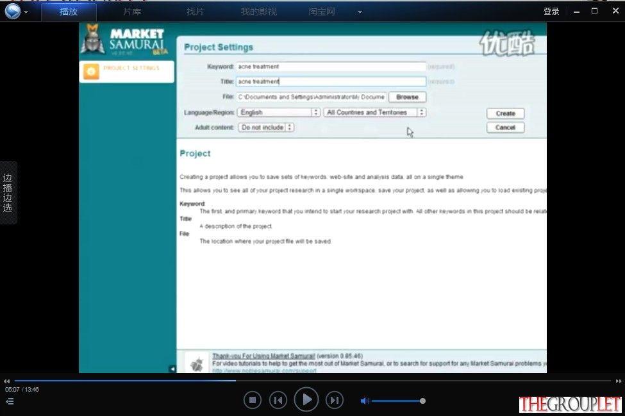Click the fast-forward icon beside progress bar
The height and width of the screenshot is (416, 625).
point(618,381)
